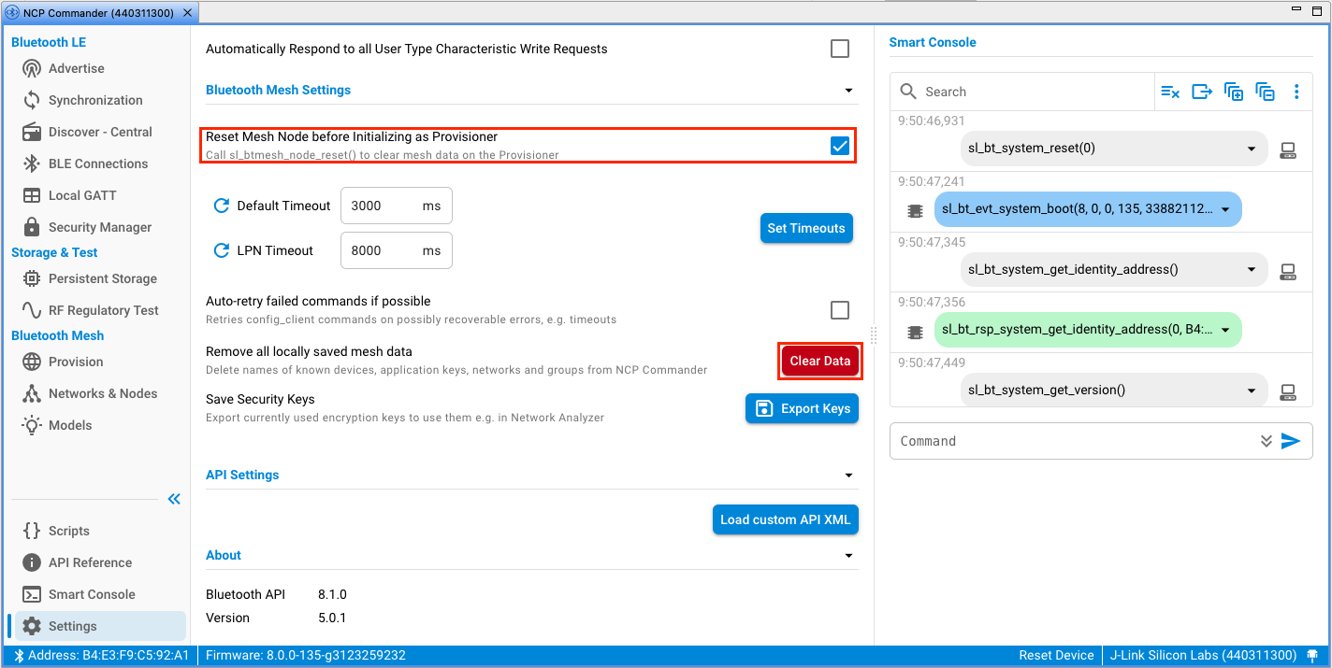This screenshot has width=1332, height=668.
Task: Click the export console log icon
Action: (x=1202, y=92)
